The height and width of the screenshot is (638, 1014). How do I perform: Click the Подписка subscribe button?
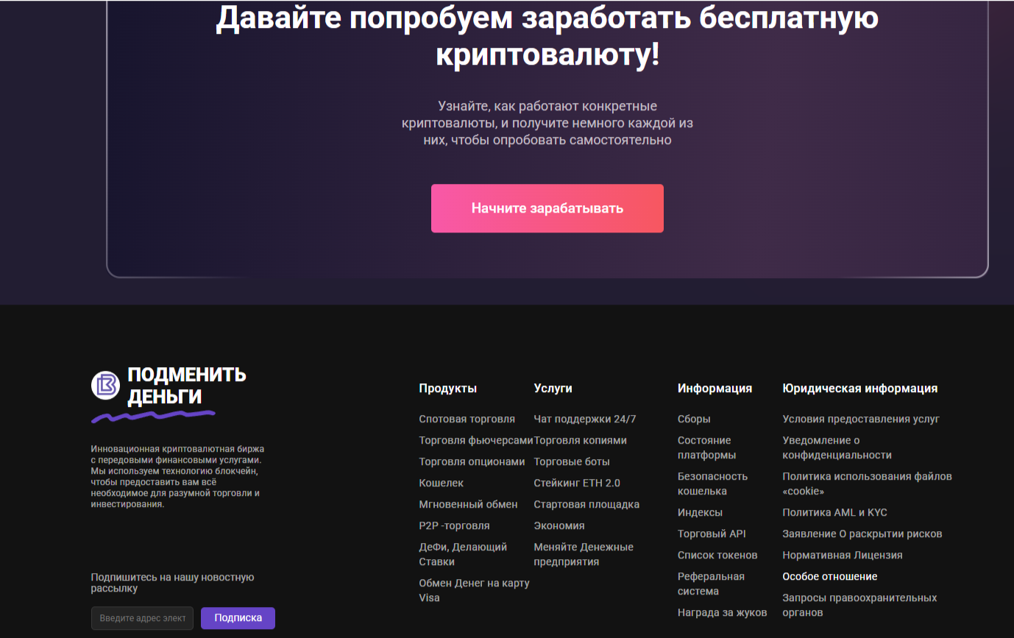237,618
